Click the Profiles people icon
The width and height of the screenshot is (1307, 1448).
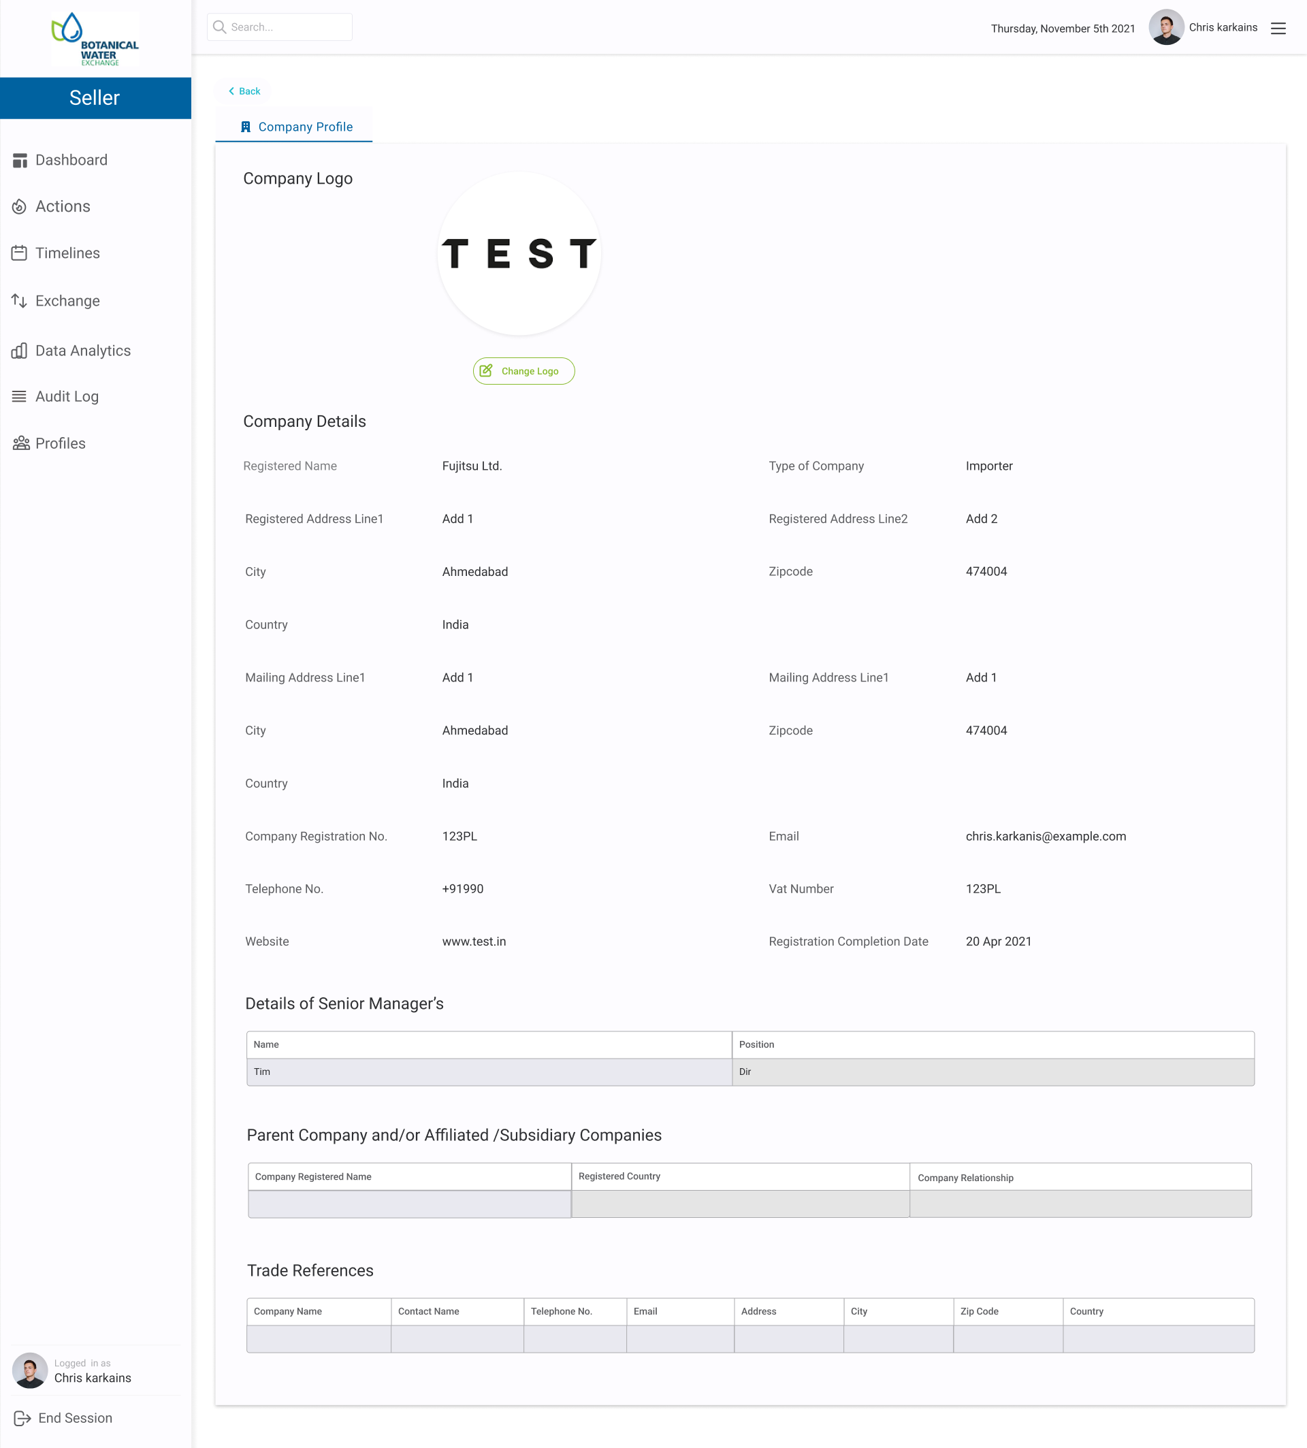pyautogui.click(x=21, y=443)
